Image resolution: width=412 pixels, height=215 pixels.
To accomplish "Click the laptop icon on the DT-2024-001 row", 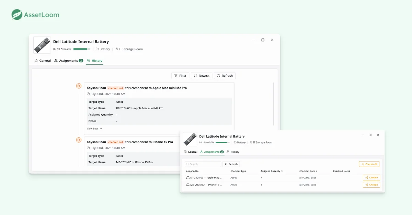I will point(188,178).
